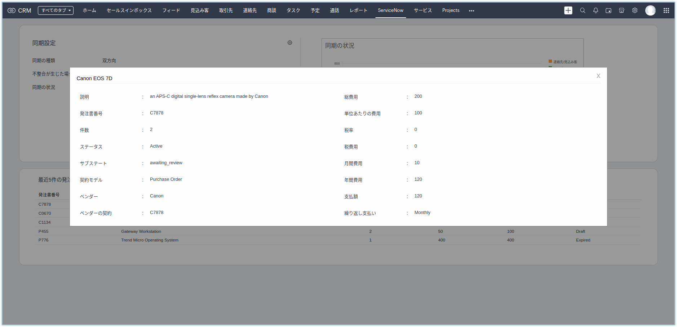Show more modules via the three dots
677x327 pixels.
tap(472, 11)
